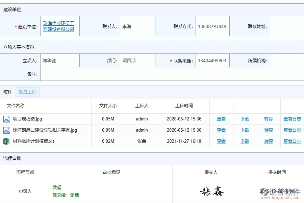下载 the 项目现场图.jpg file

tap(245, 119)
